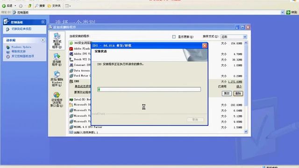Collapse the 请参阅 side panel section
This screenshot has width=299, height=168.
43,40
